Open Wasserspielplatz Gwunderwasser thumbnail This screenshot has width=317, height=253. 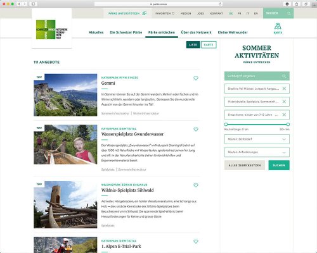65,145
